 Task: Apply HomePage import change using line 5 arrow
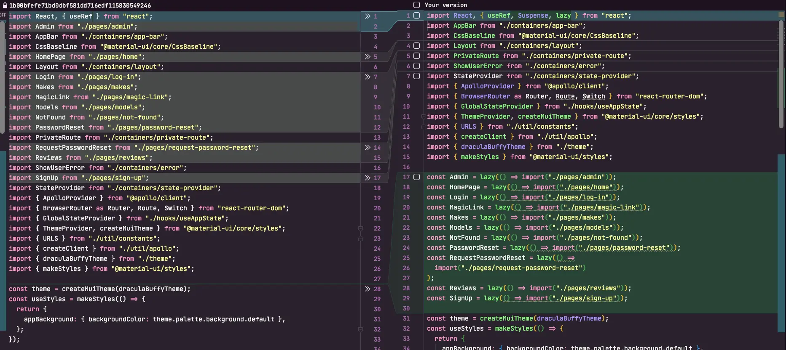click(368, 57)
